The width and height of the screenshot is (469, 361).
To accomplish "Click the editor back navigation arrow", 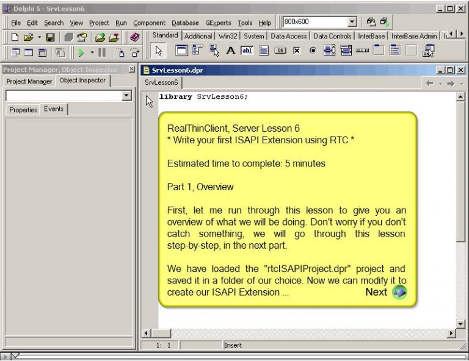I will click(430, 84).
